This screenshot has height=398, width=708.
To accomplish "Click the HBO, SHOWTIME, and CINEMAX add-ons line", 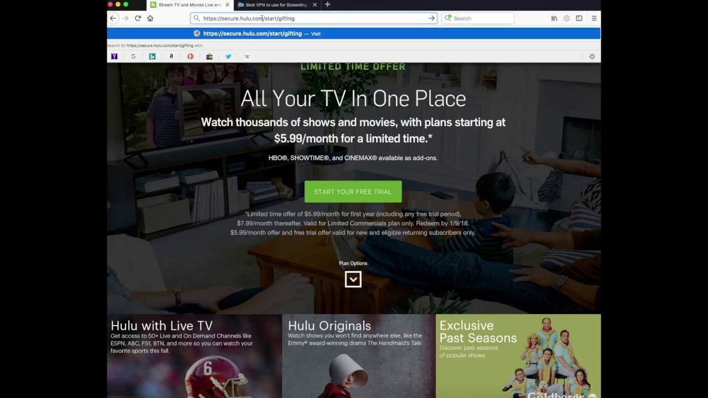I will click(353, 158).
